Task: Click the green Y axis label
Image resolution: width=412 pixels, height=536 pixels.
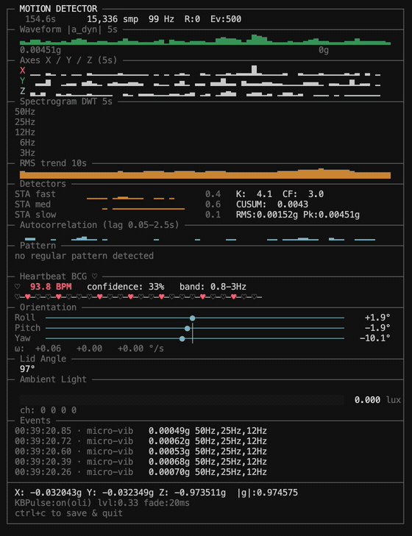Action: click(x=23, y=81)
